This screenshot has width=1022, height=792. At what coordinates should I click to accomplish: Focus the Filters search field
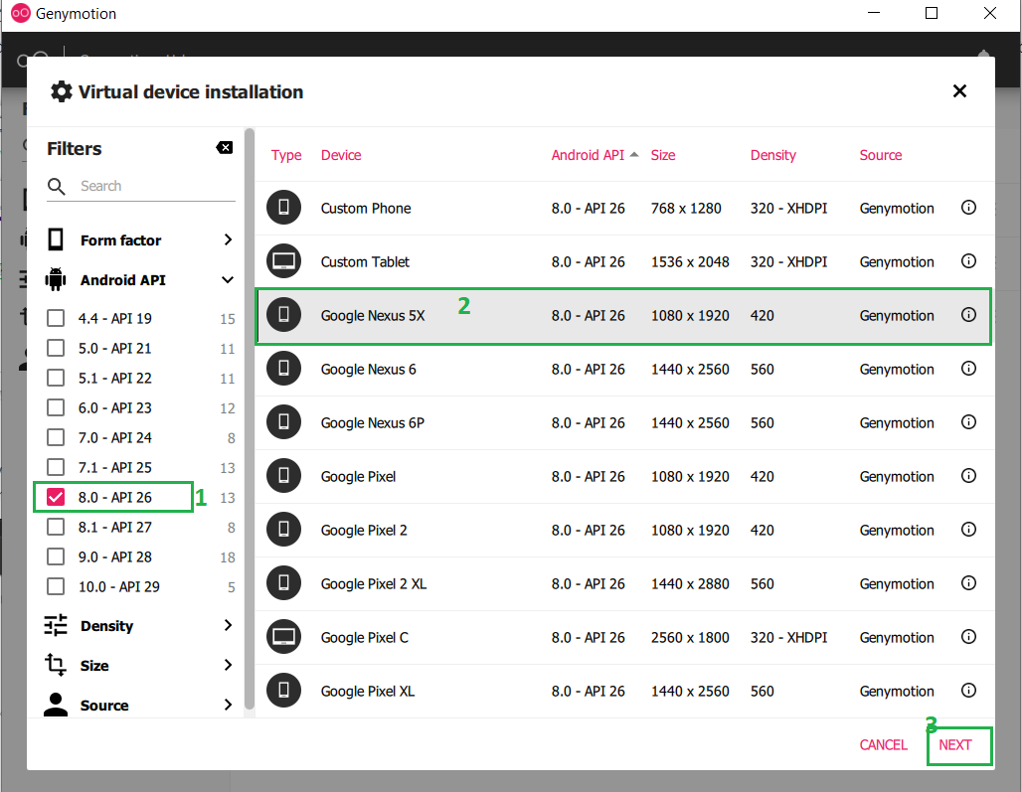tap(156, 186)
